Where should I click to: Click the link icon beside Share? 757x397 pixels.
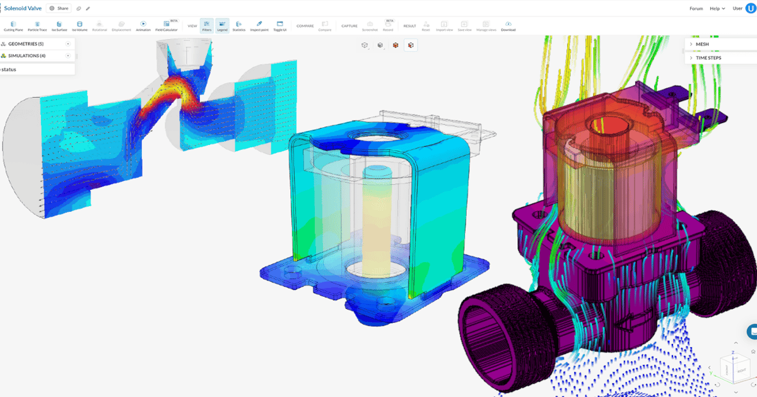(79, 8)
